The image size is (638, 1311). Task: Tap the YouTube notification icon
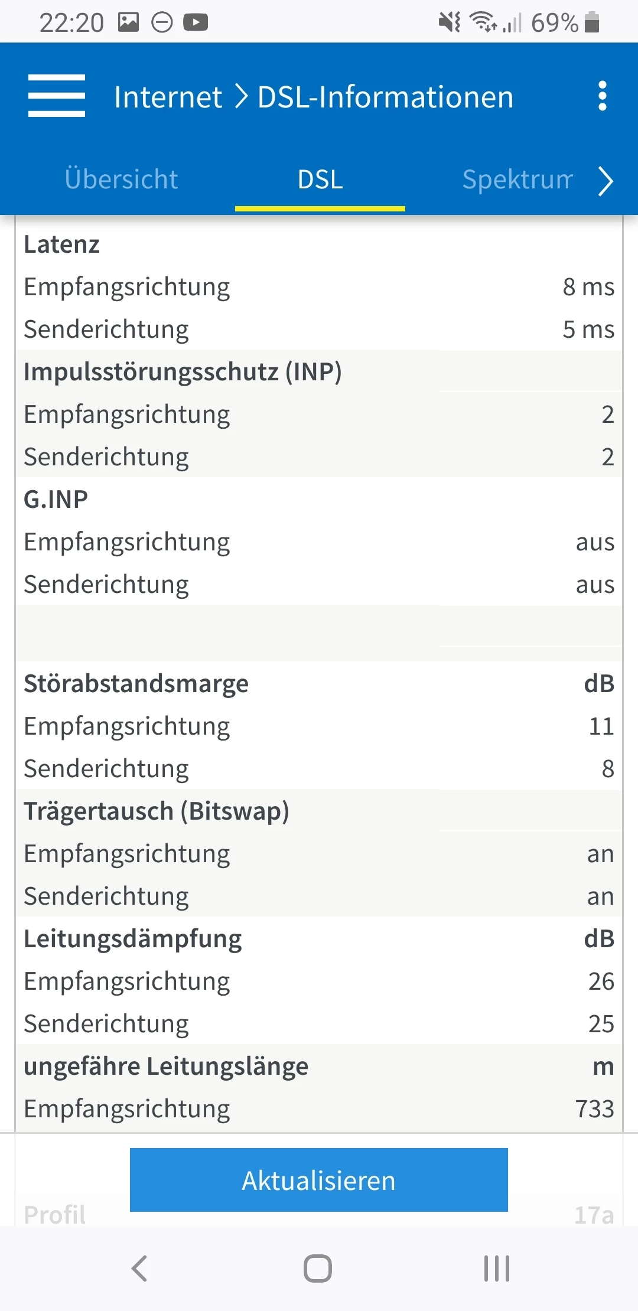pos(196,22)
